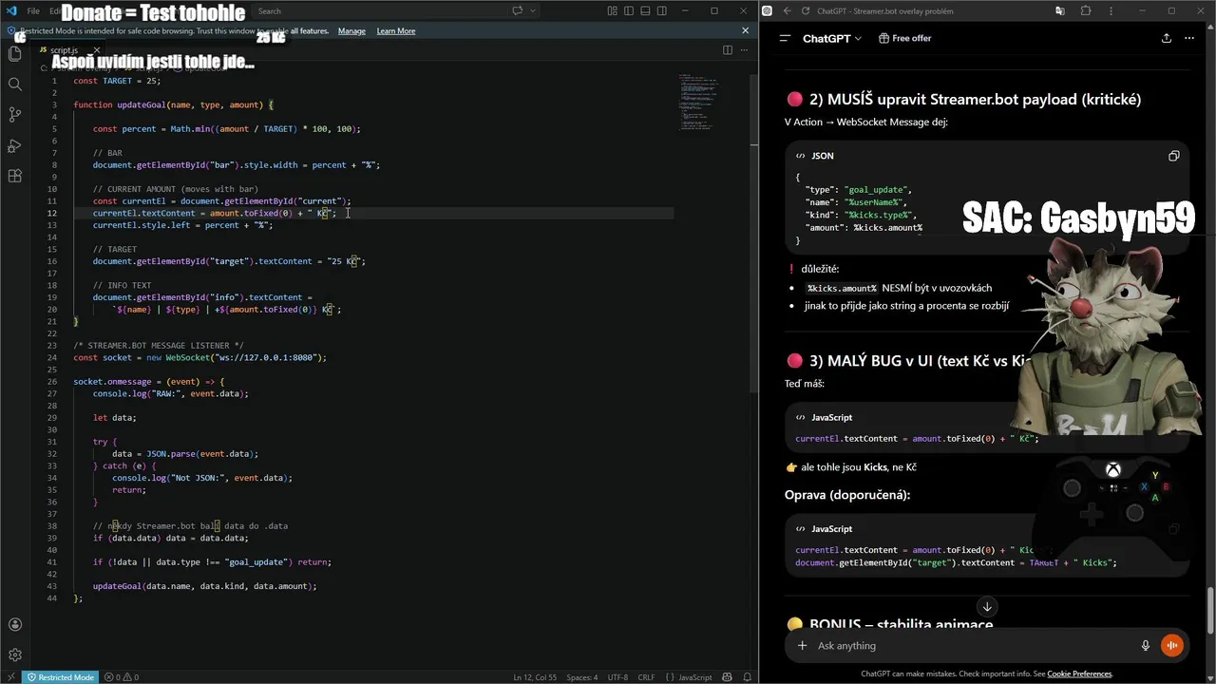Screen dimensions: 1216x684
Task: Click Ln 12, Col 55 in status bar
Action: (537, 677)
